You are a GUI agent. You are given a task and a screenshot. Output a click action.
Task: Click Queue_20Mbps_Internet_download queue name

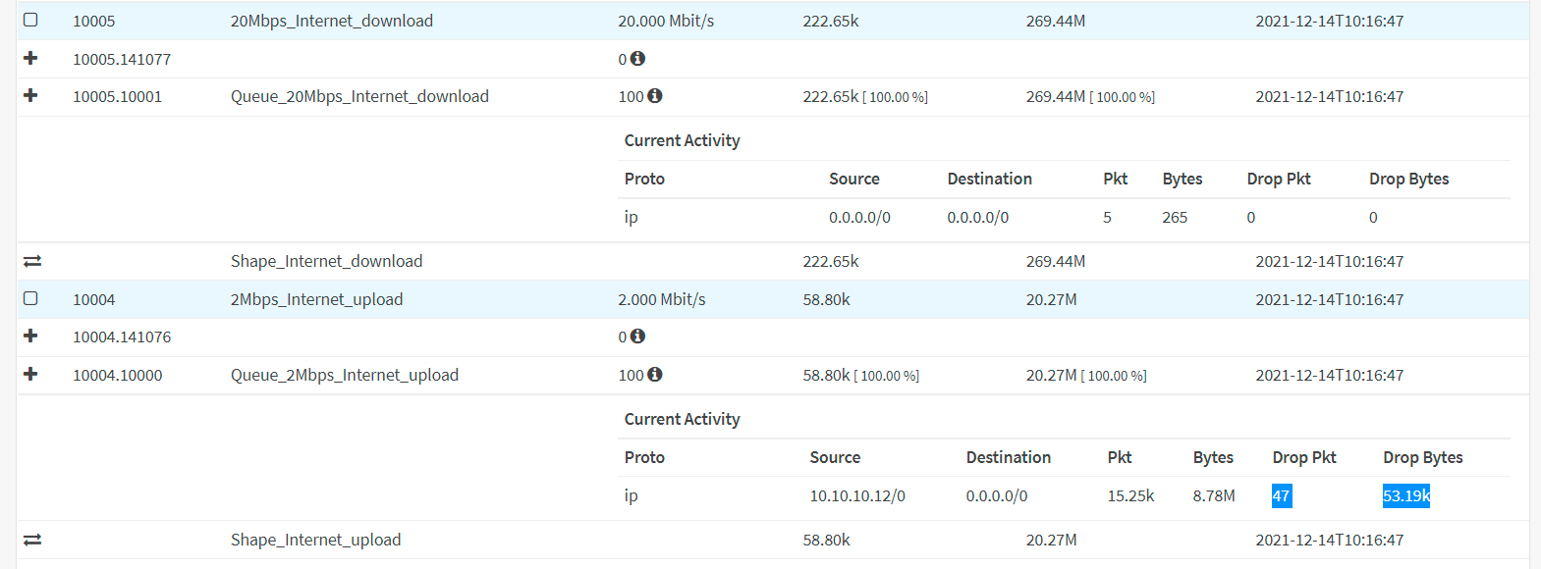359,96
